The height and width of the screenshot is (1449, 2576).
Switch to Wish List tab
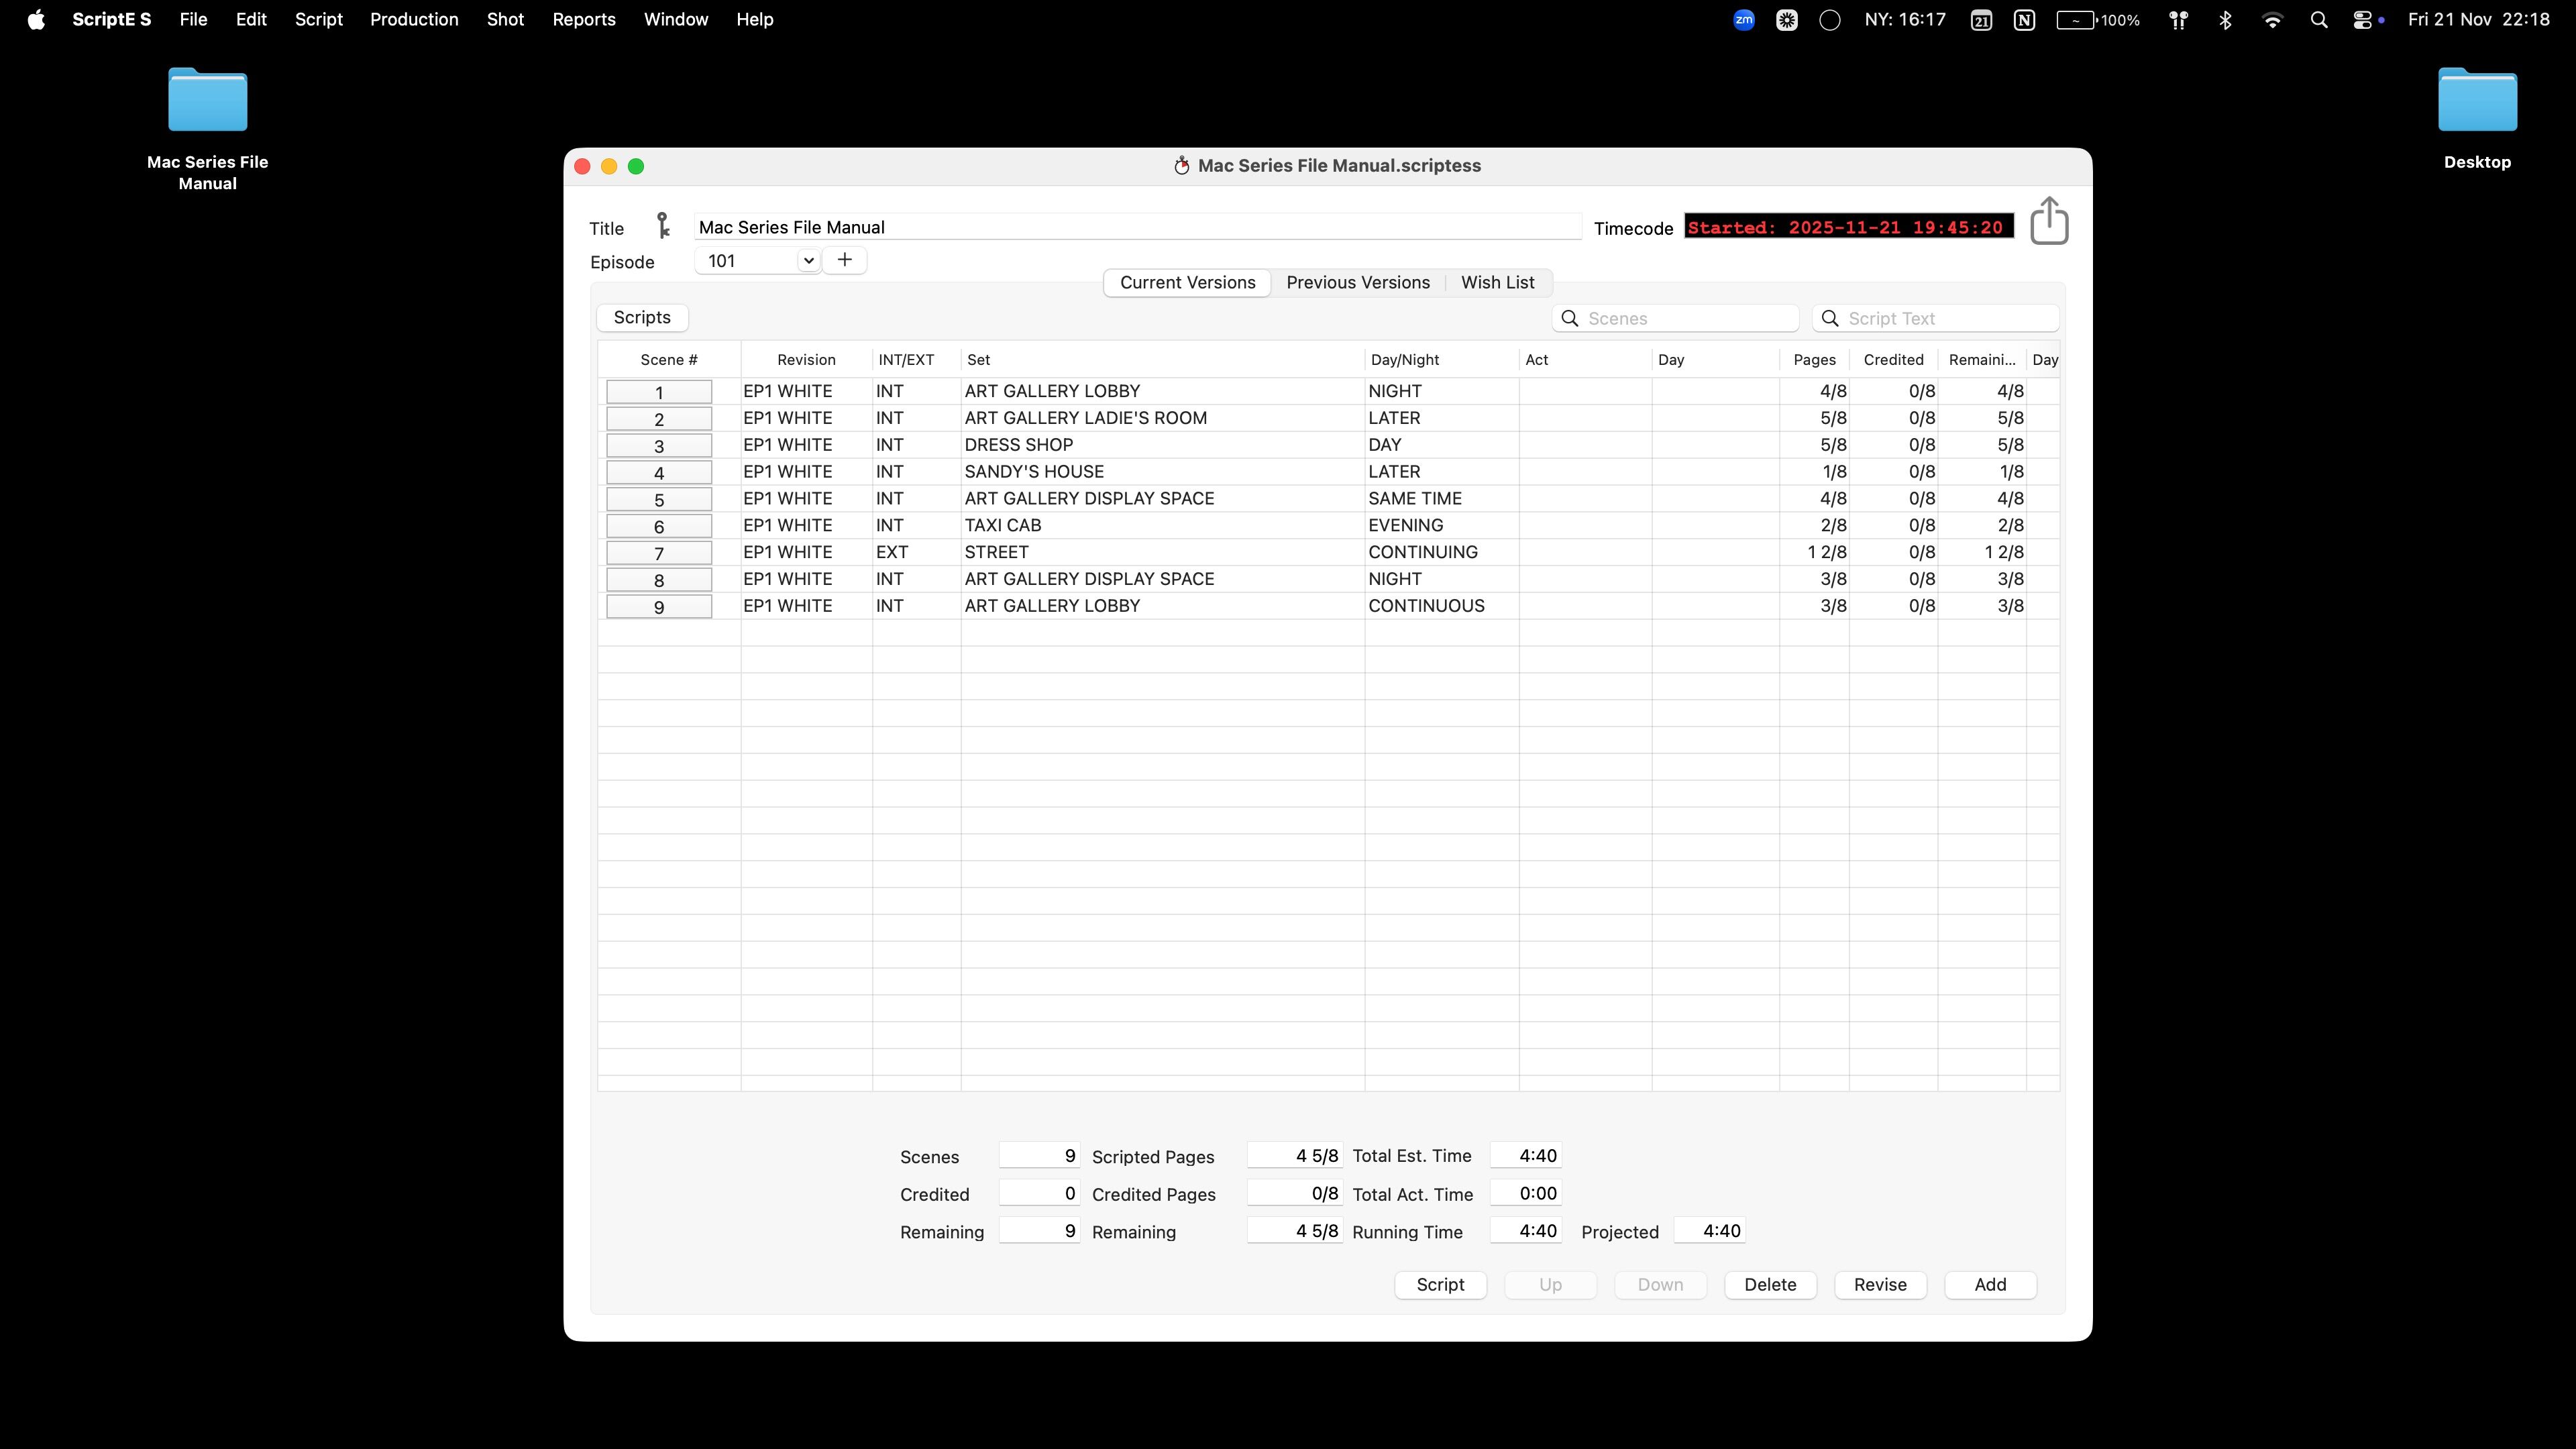(1497, 283)
